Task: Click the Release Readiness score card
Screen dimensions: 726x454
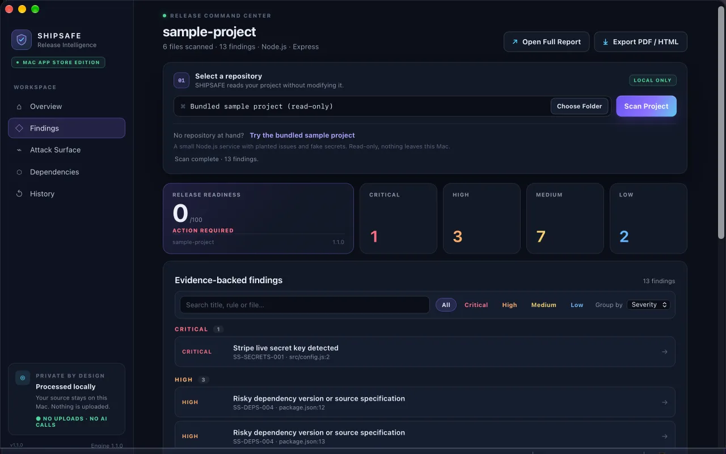Action: click(258, 218)
